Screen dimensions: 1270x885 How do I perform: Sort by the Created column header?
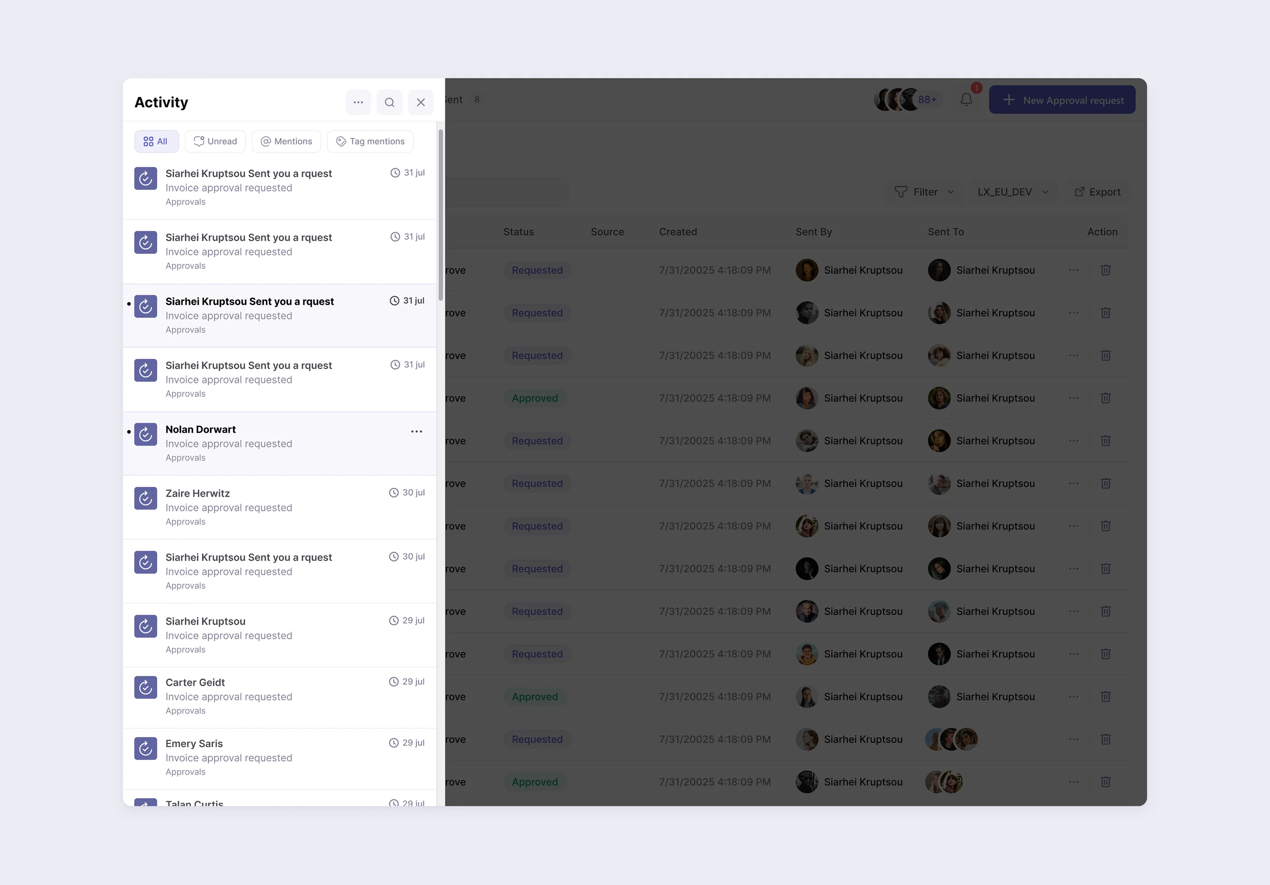(x=678, y=232)
